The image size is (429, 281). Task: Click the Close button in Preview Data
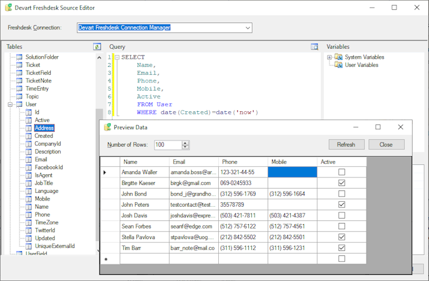click(x=386, y=144)
